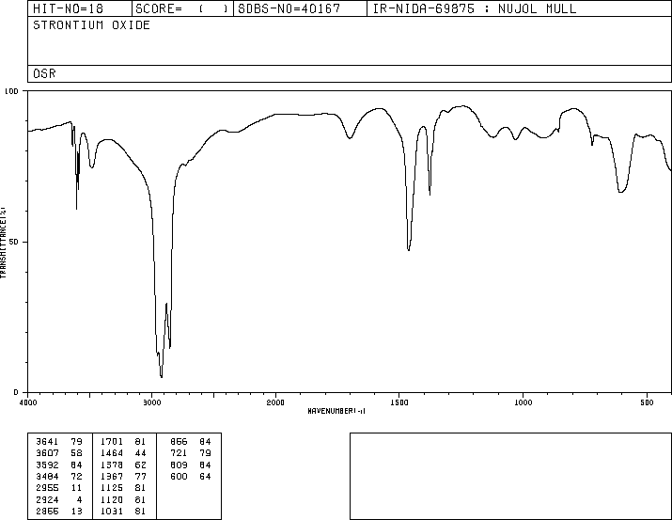Click transmittance 11 beside peak 2955

pyautogui.click(x=76, y=488)
